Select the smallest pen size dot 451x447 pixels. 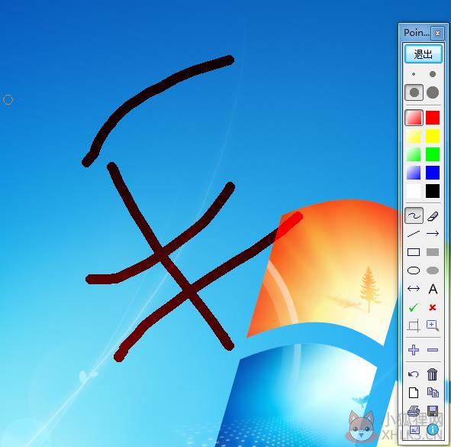[414, 74]
